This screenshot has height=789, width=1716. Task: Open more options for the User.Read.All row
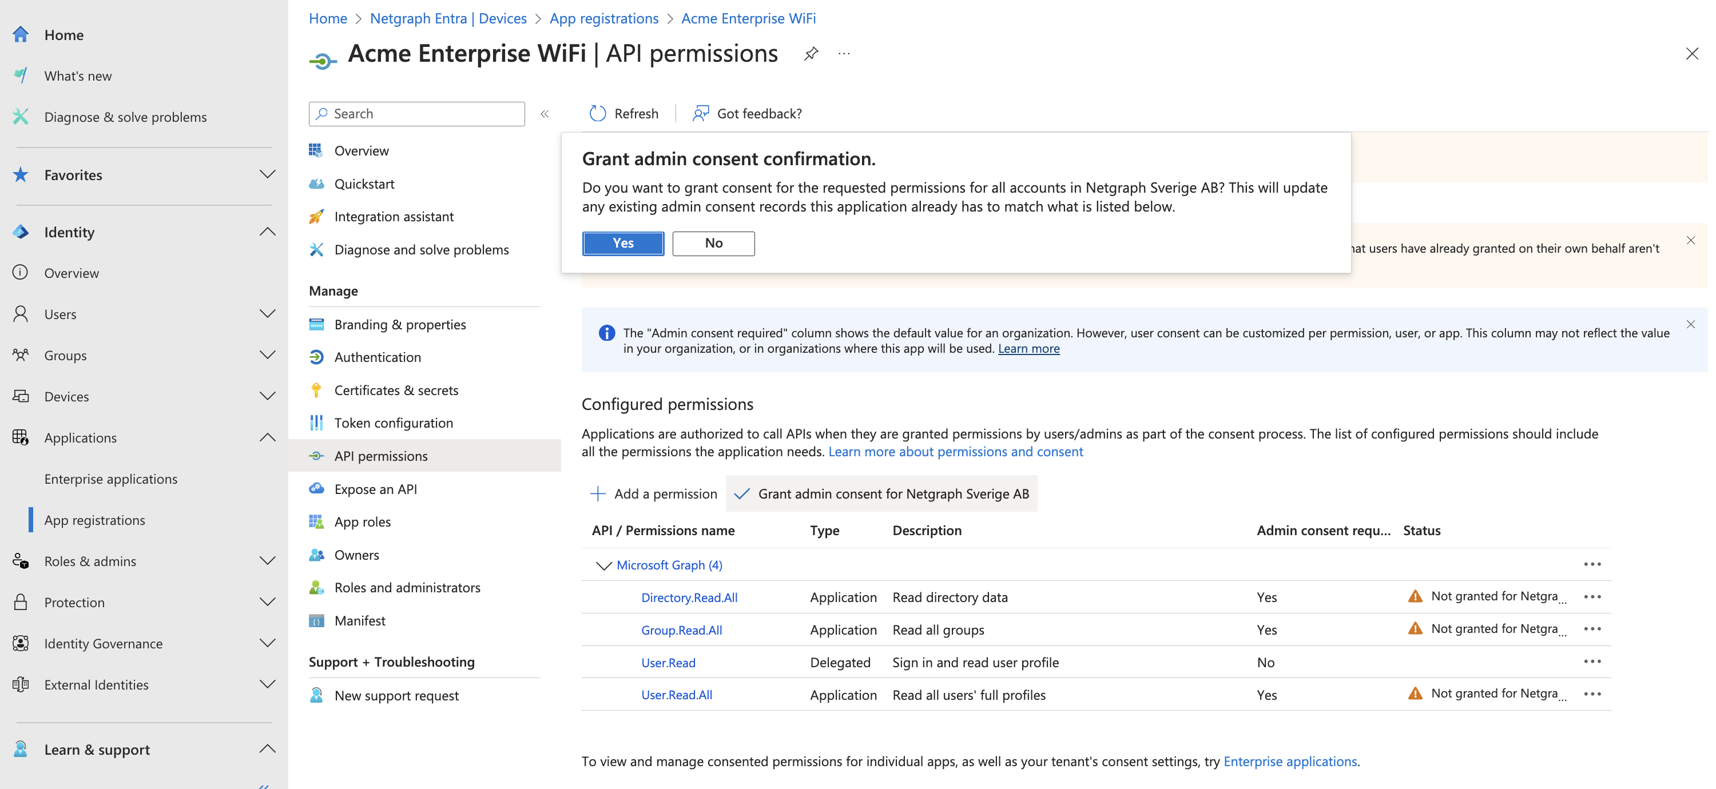click(x=1592, y=694)
